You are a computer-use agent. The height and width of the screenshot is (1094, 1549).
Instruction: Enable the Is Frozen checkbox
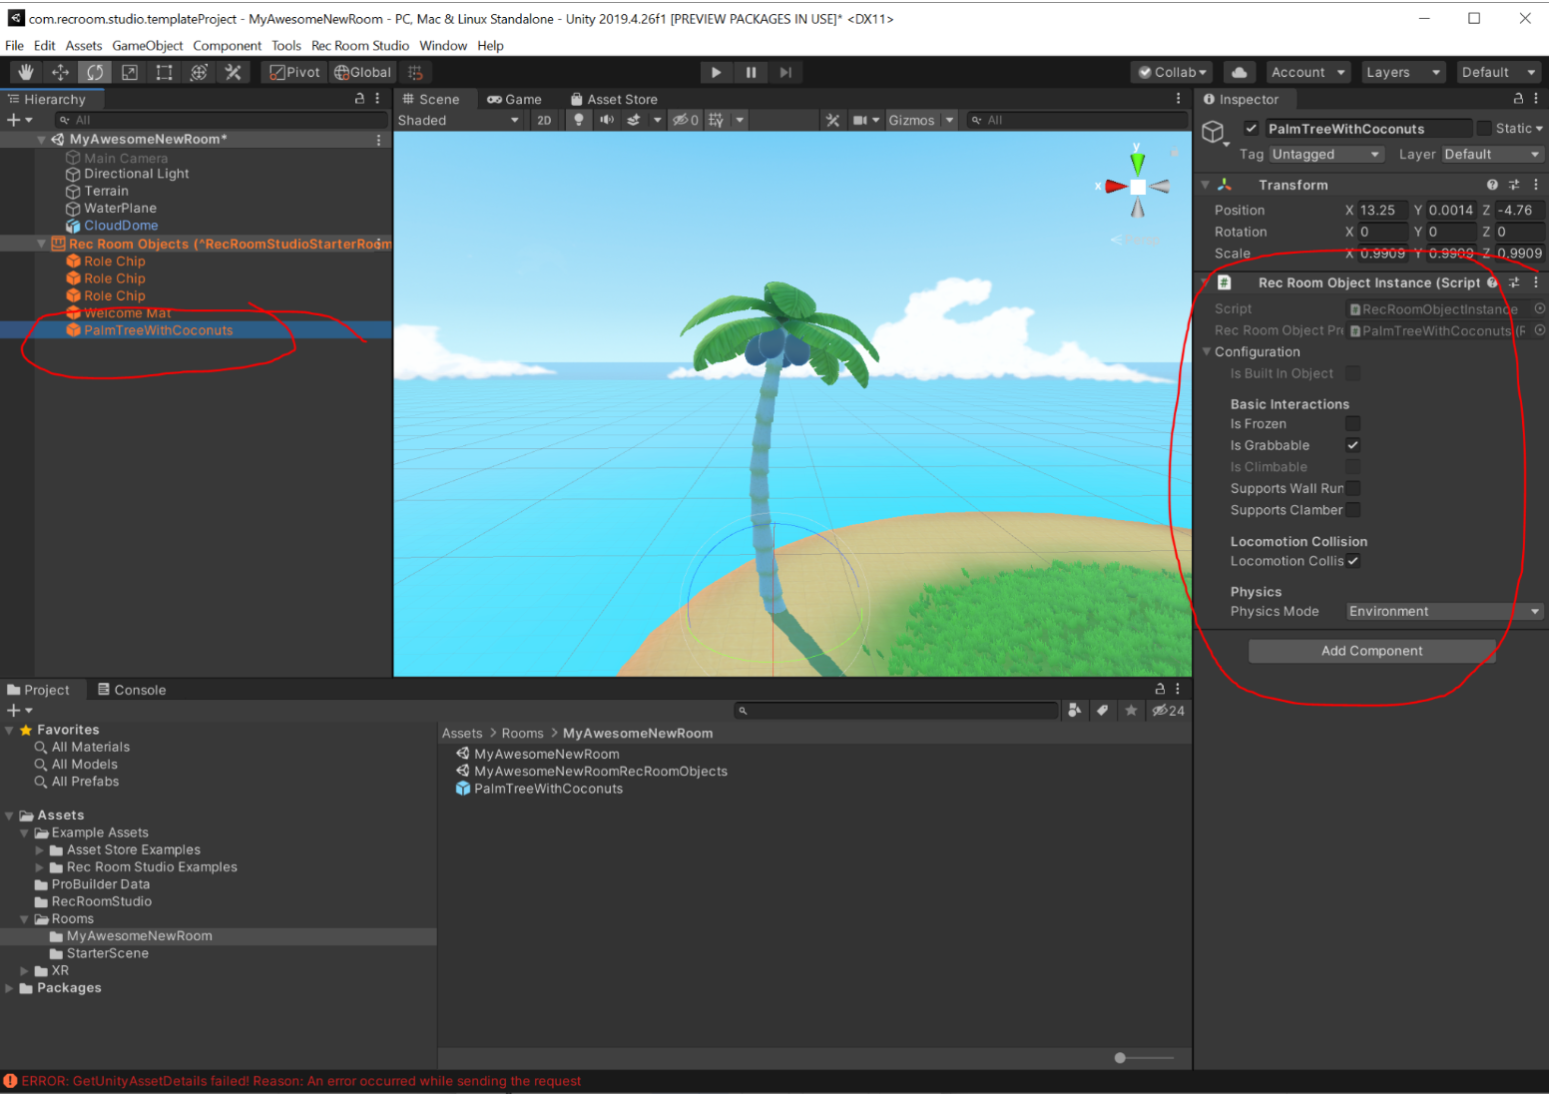coord(1352,424)
